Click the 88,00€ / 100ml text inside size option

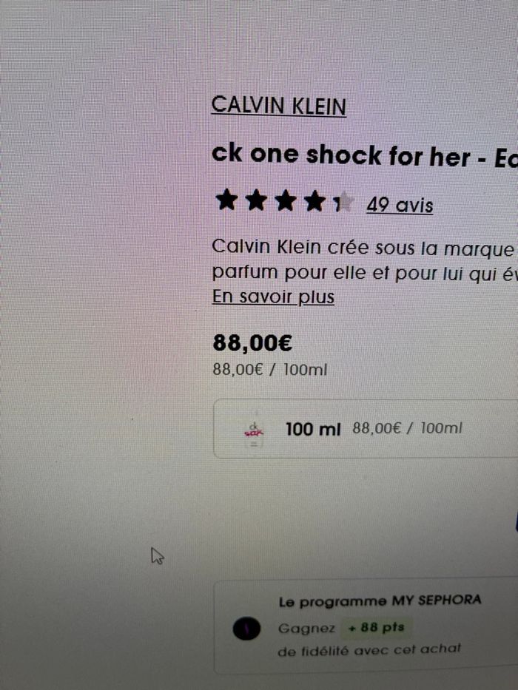(x=407, y=427)
